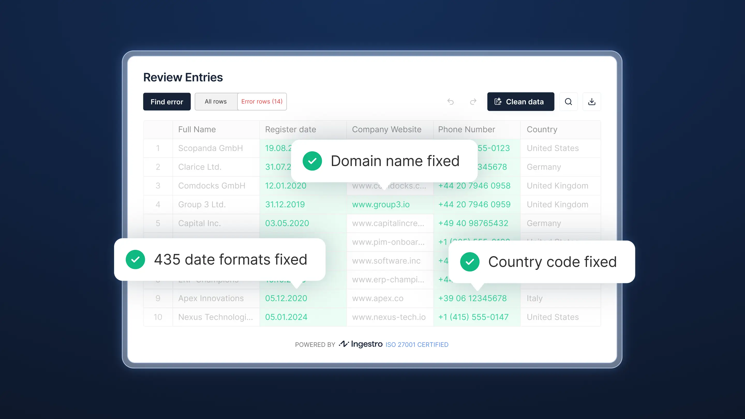Select row number 9

click(158, 298)
